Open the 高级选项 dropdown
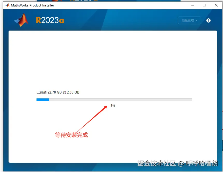223x172 pixels. (x=189, y=20)
